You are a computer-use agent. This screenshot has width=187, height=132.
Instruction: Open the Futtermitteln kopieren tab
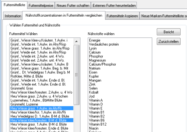tap(122, 16)
